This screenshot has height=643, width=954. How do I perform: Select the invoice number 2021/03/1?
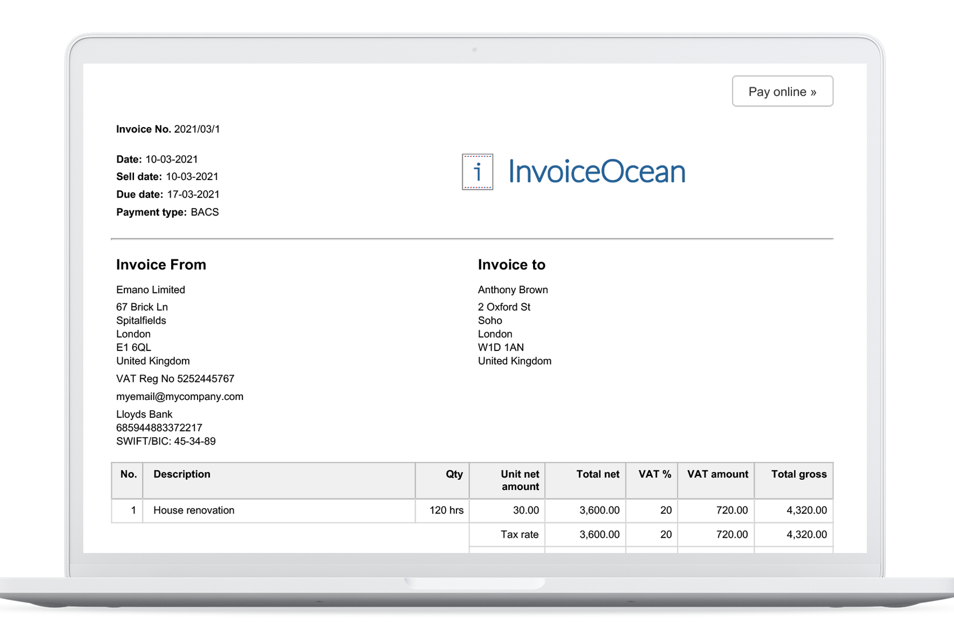point(196,129)
